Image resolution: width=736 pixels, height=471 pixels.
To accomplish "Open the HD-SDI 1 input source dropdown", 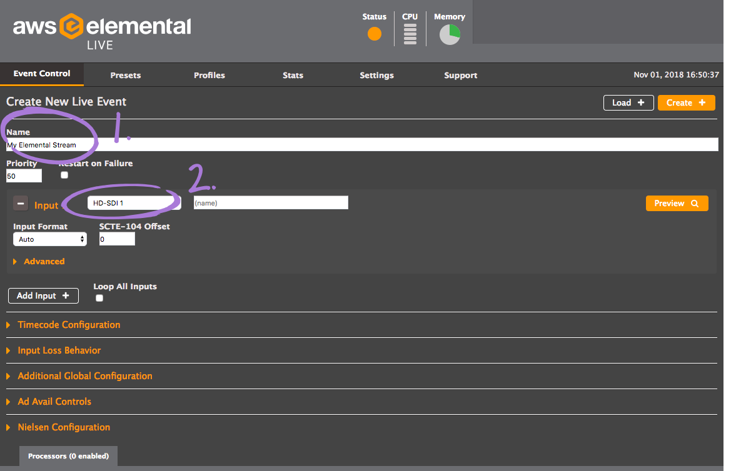I will point(134,203).
